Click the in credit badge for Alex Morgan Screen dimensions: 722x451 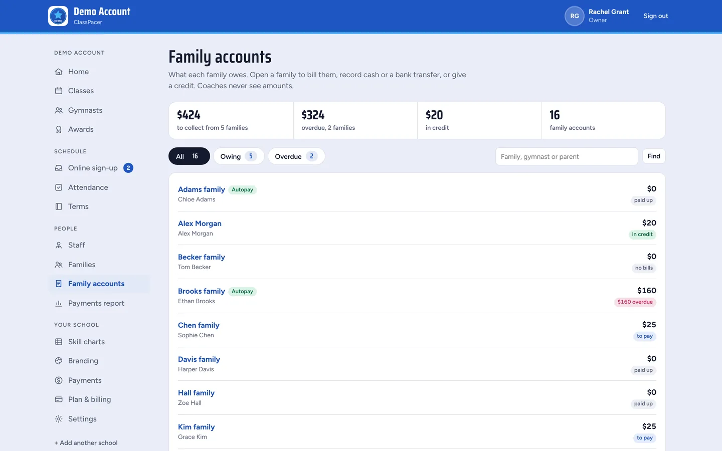pyautogui.click(x=642, y=235)
